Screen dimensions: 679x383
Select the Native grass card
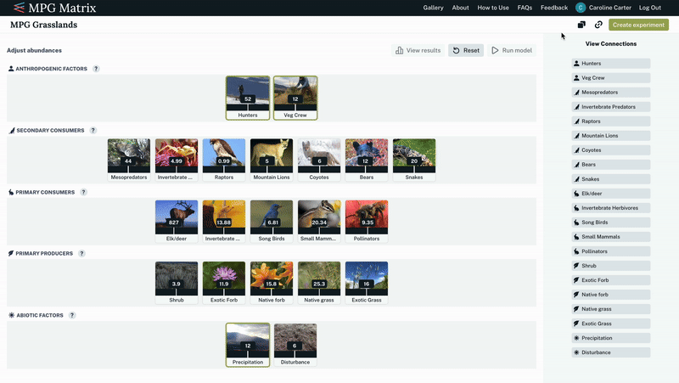point(319,283)
